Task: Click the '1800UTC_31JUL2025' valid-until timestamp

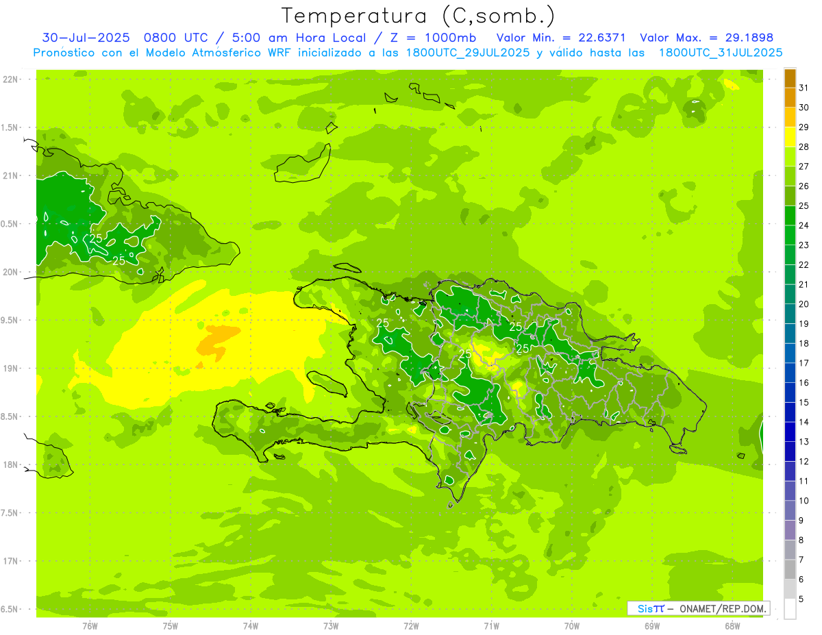Action: click(x=721, y=53)
